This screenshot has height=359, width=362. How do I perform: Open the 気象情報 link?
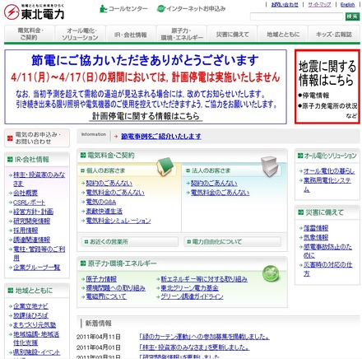coord(316,237)
